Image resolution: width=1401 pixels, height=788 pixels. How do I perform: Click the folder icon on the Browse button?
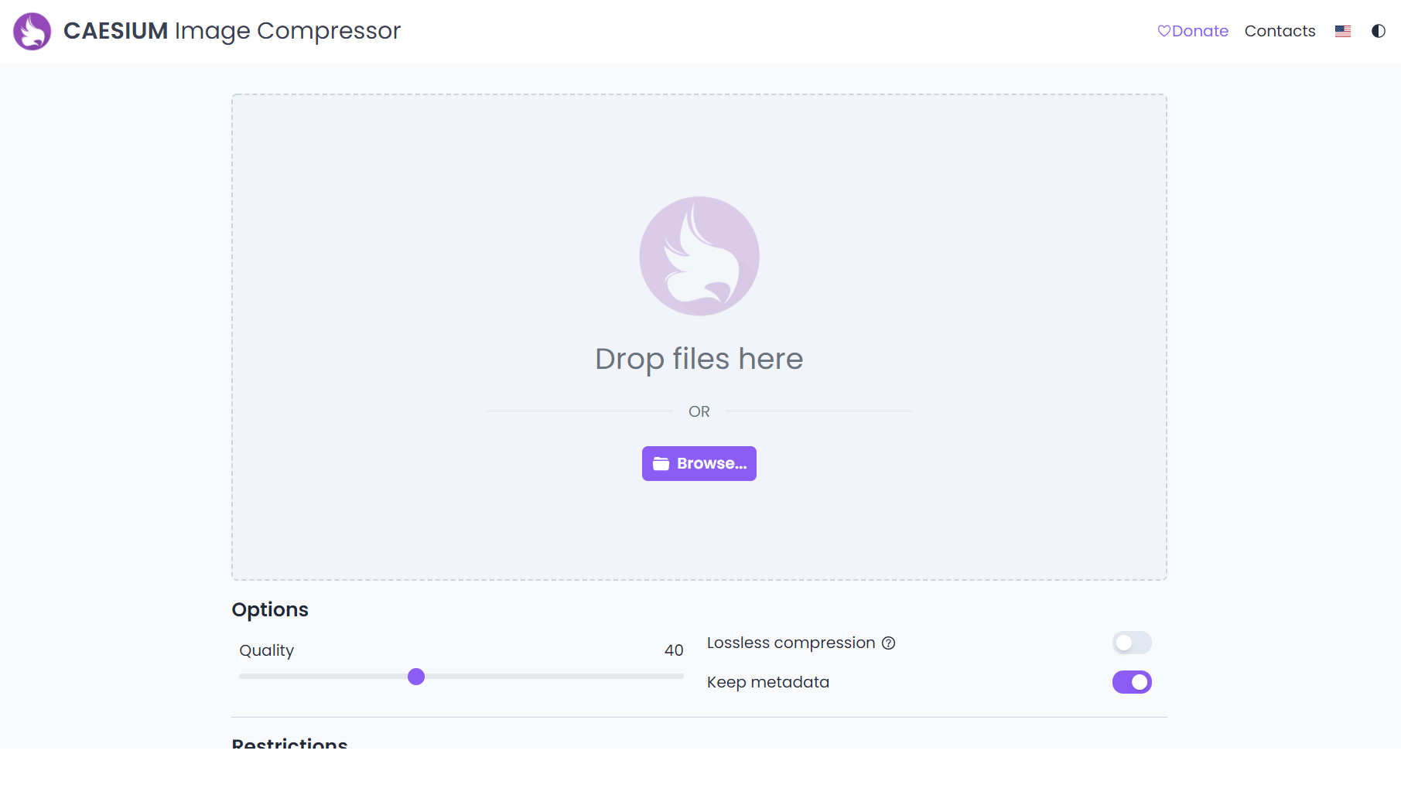pyautogui.click(x=663, y=463)
